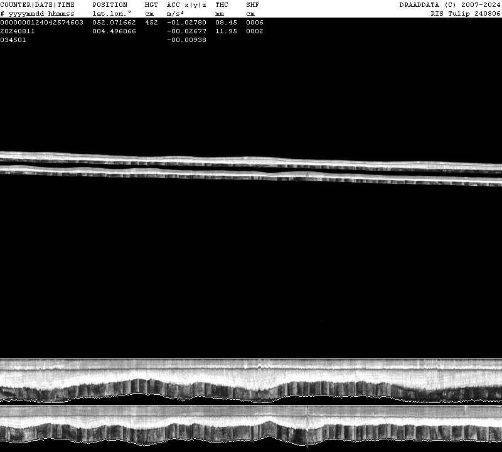This screenshot has width=502, height=452.
Task: Select the longitude value 004.496066
Action: (x=114, y=31)
